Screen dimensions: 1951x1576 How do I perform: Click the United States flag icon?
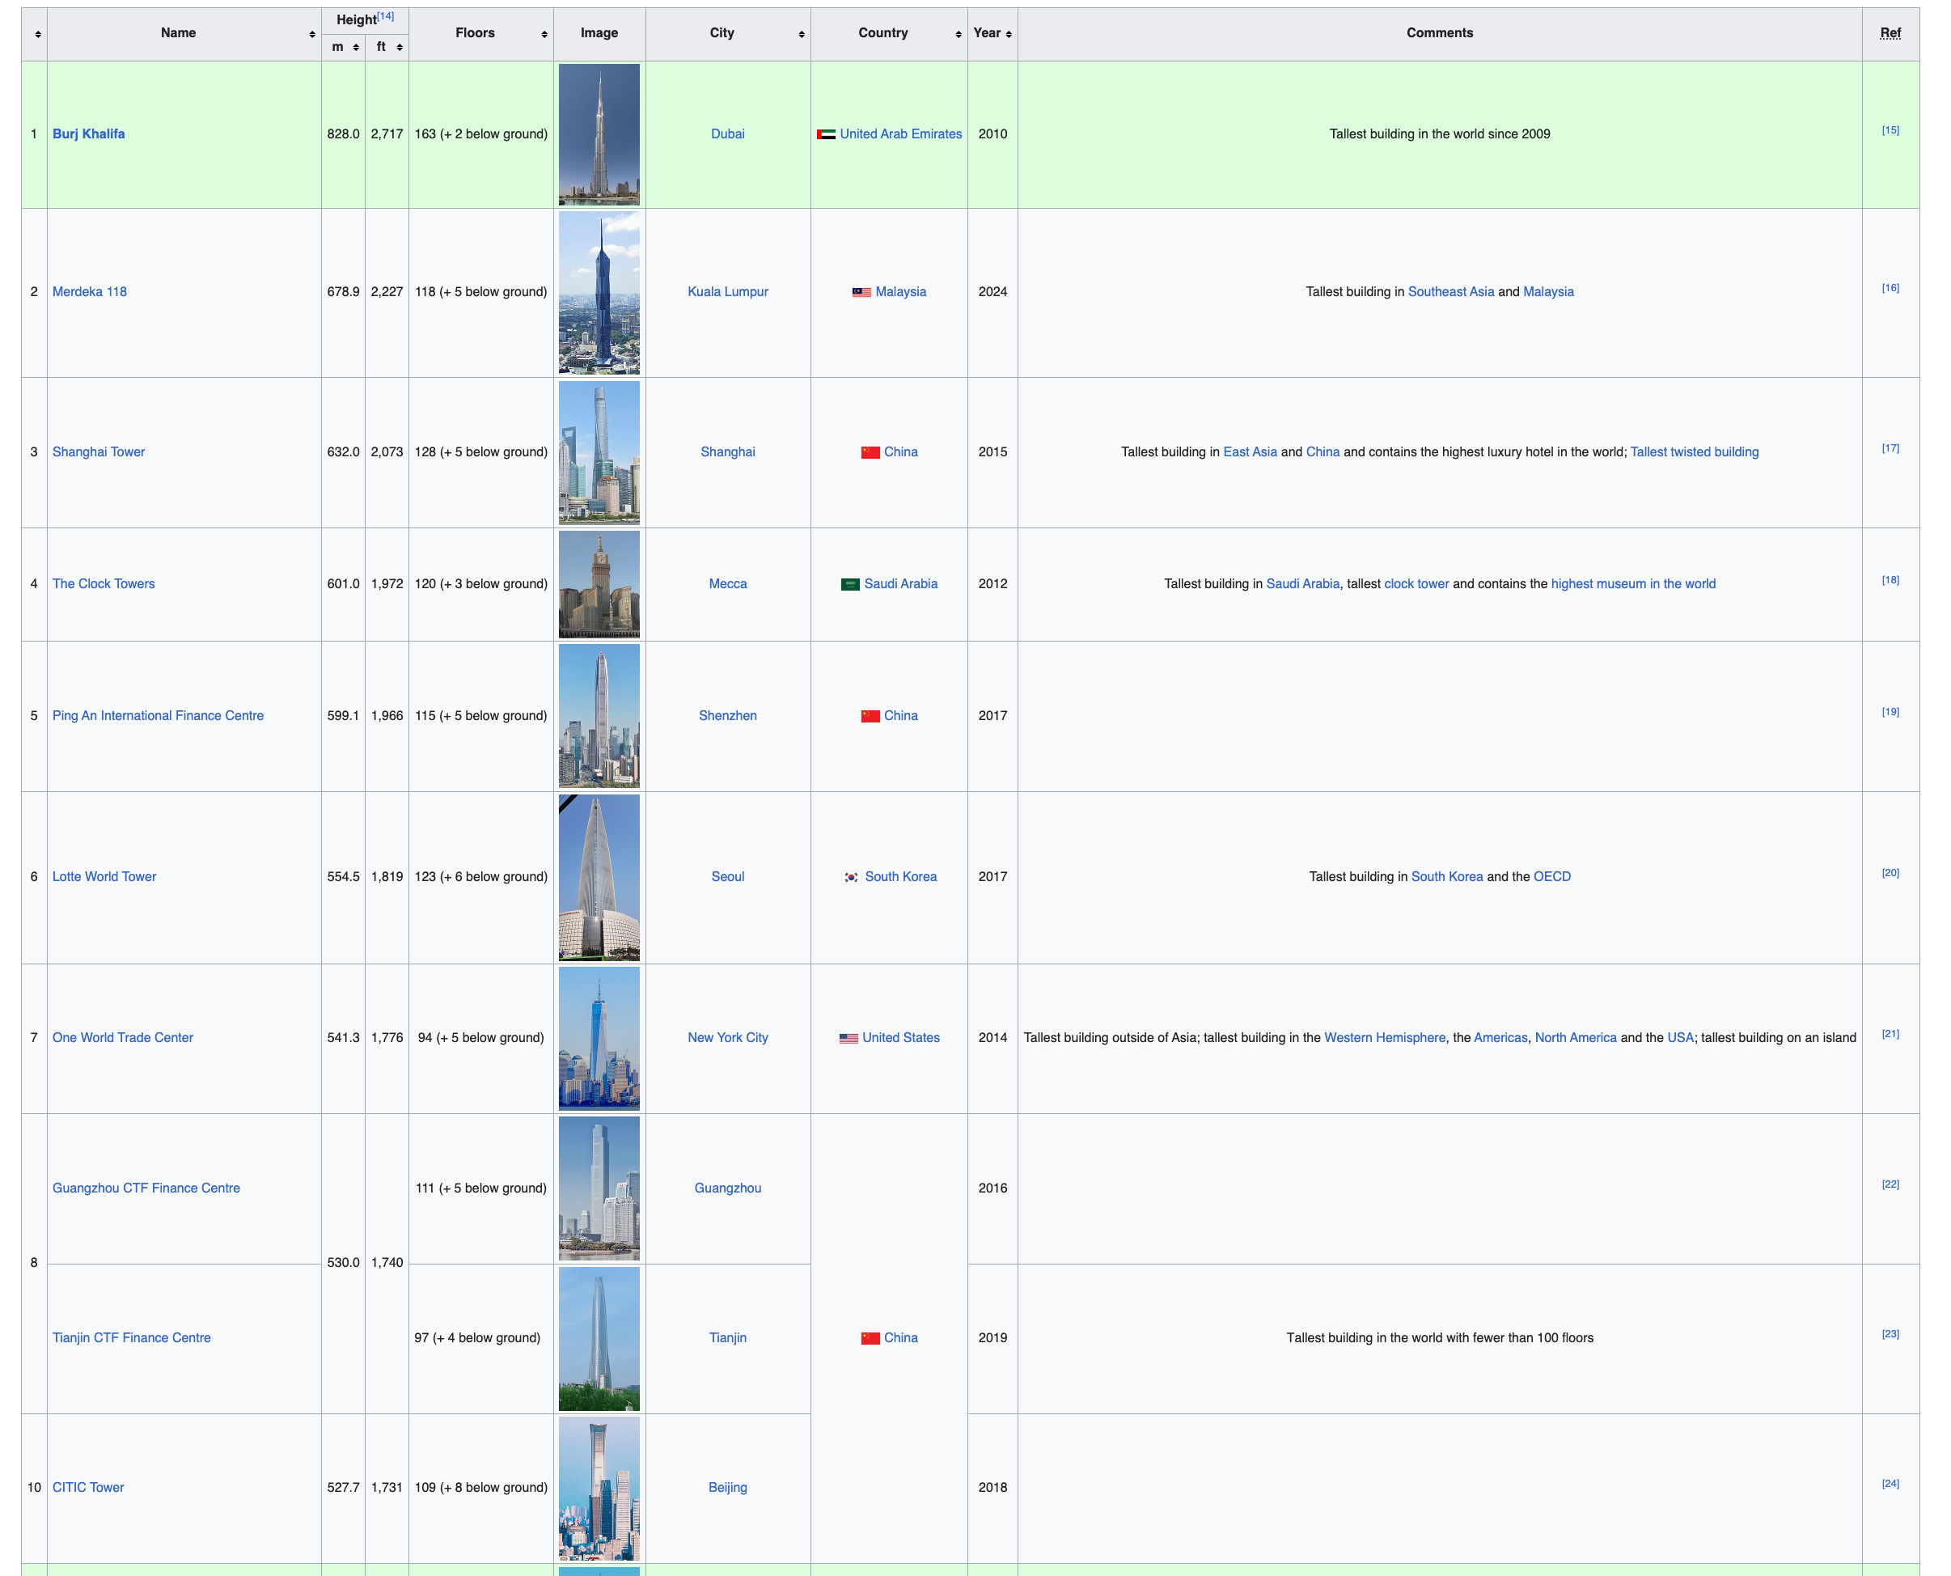coord(849,1039)
